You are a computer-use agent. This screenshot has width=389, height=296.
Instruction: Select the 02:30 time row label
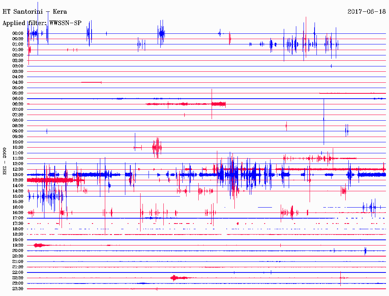tap(18, 60)
